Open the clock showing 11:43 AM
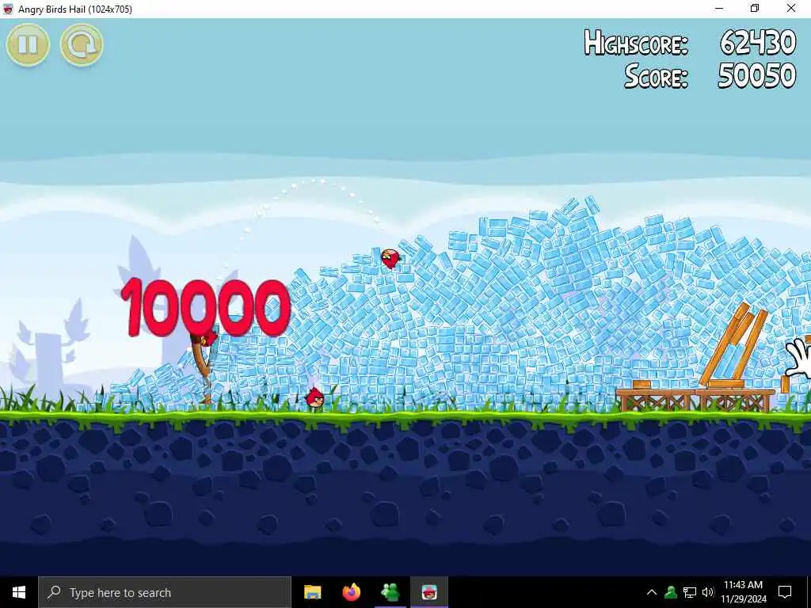The image size is (811, 608). point(743,592)
